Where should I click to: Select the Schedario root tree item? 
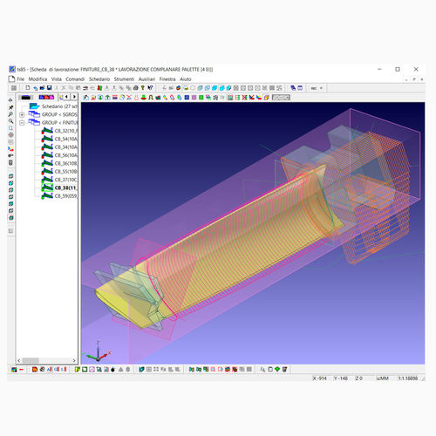(x=59, y=106)
